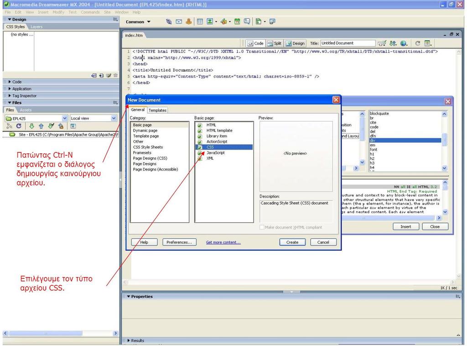Collapse the Files panel group
This screenshot has height=346, width=467.
(10, 103)
